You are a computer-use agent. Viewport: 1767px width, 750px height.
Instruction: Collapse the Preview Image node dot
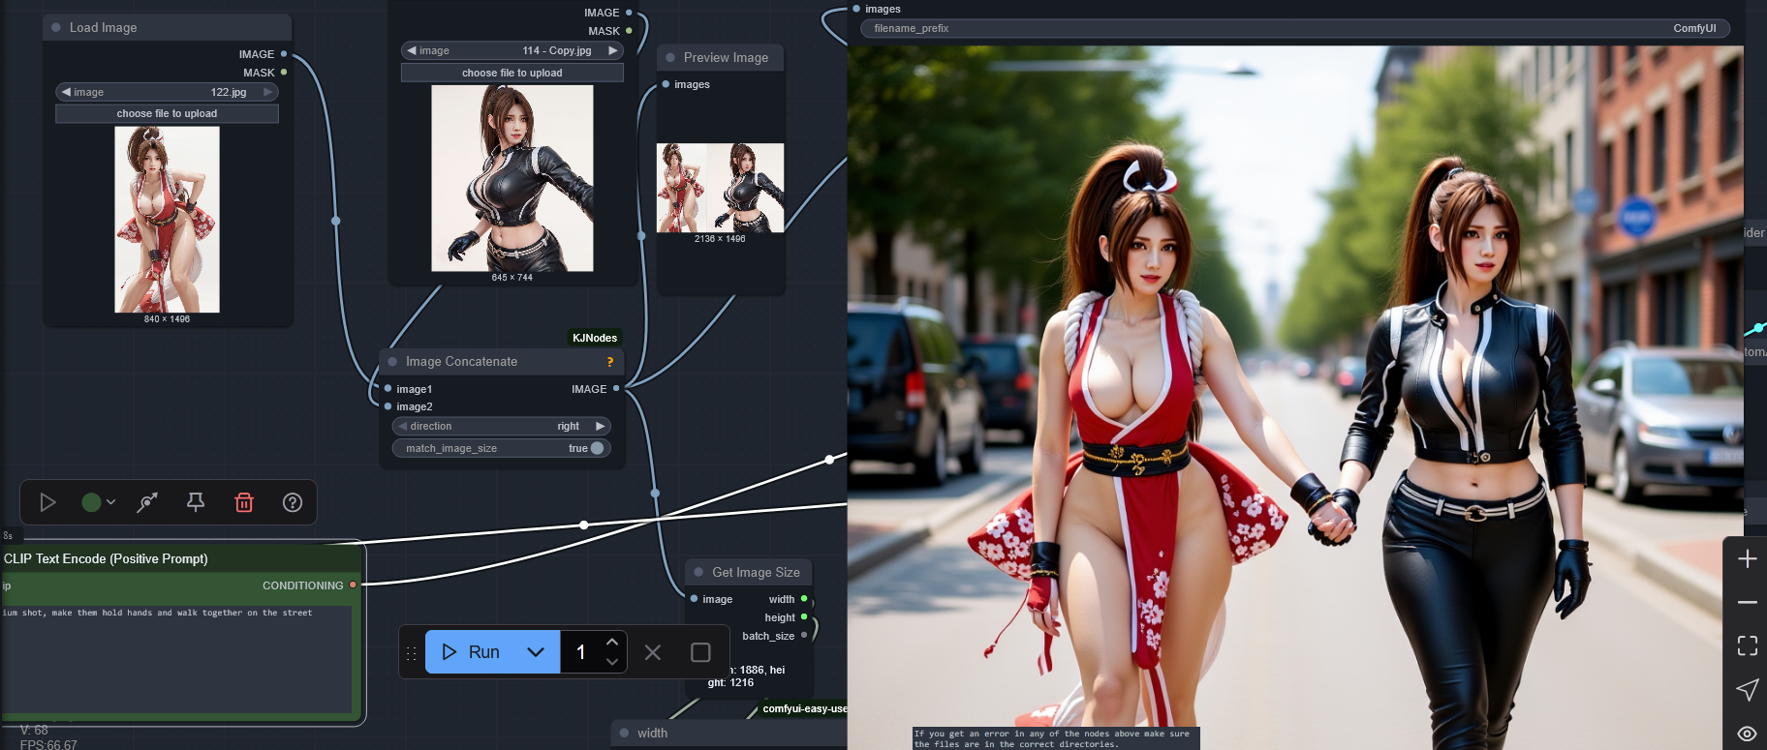670,58
